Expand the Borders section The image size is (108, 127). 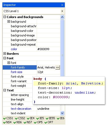tap(5, 54)
